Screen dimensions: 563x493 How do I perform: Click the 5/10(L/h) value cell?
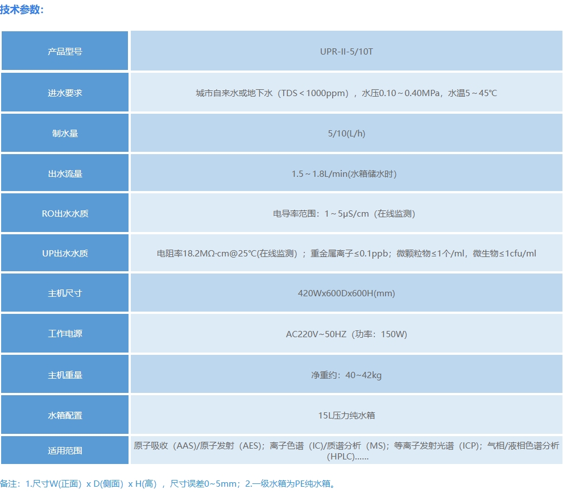pyautogui.click(x=346, y=132)
